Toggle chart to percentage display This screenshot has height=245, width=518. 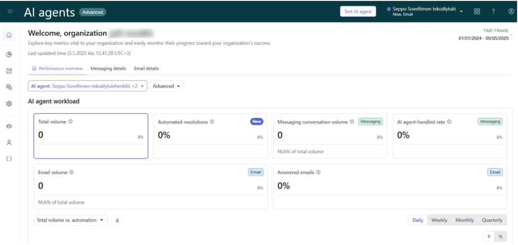(500, 236)
